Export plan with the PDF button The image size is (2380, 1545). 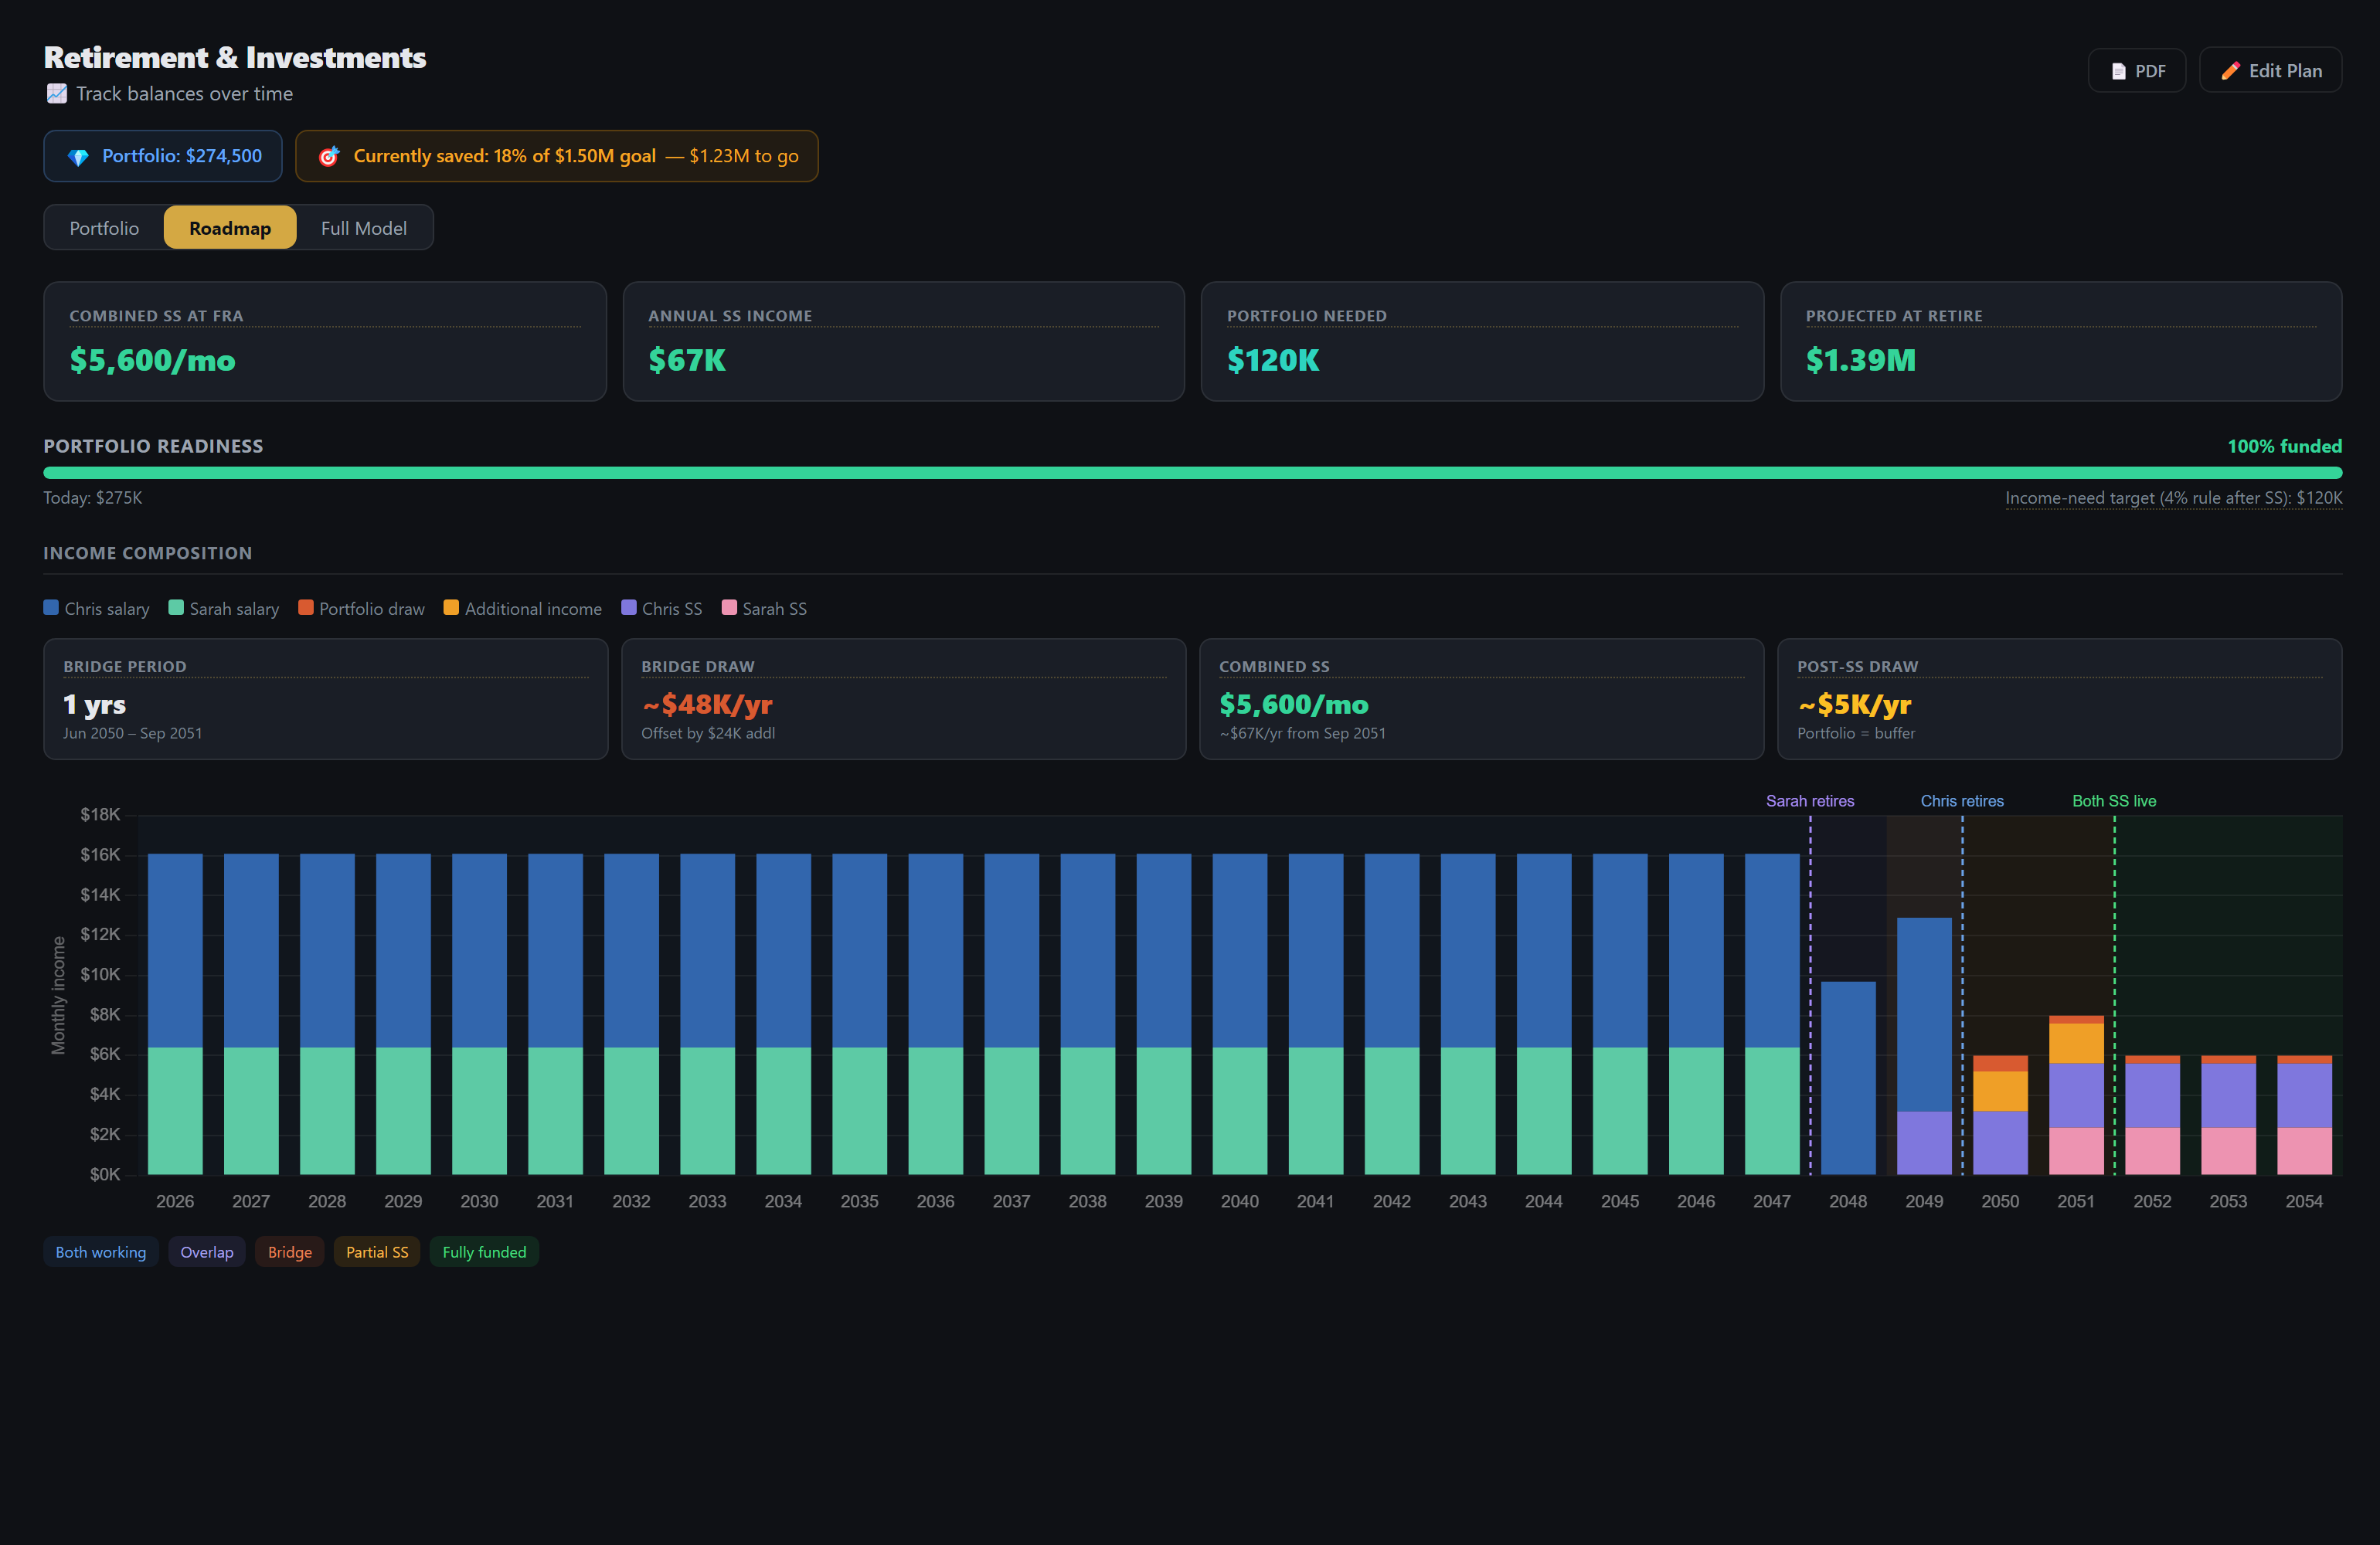(2137, 71)
